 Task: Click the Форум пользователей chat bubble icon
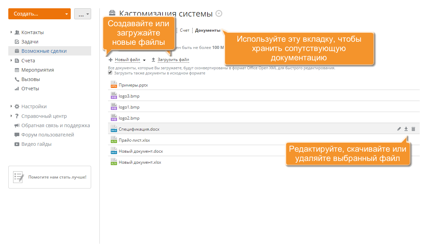tap(17, 135)
